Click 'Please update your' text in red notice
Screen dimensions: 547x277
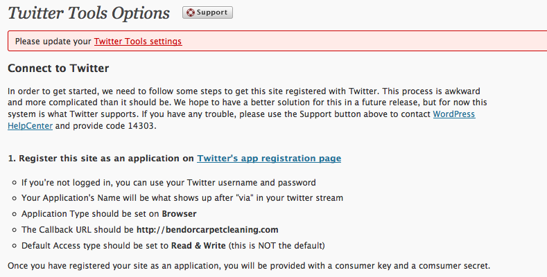53,41
